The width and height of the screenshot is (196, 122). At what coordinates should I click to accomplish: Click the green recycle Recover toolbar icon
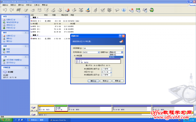152,10
